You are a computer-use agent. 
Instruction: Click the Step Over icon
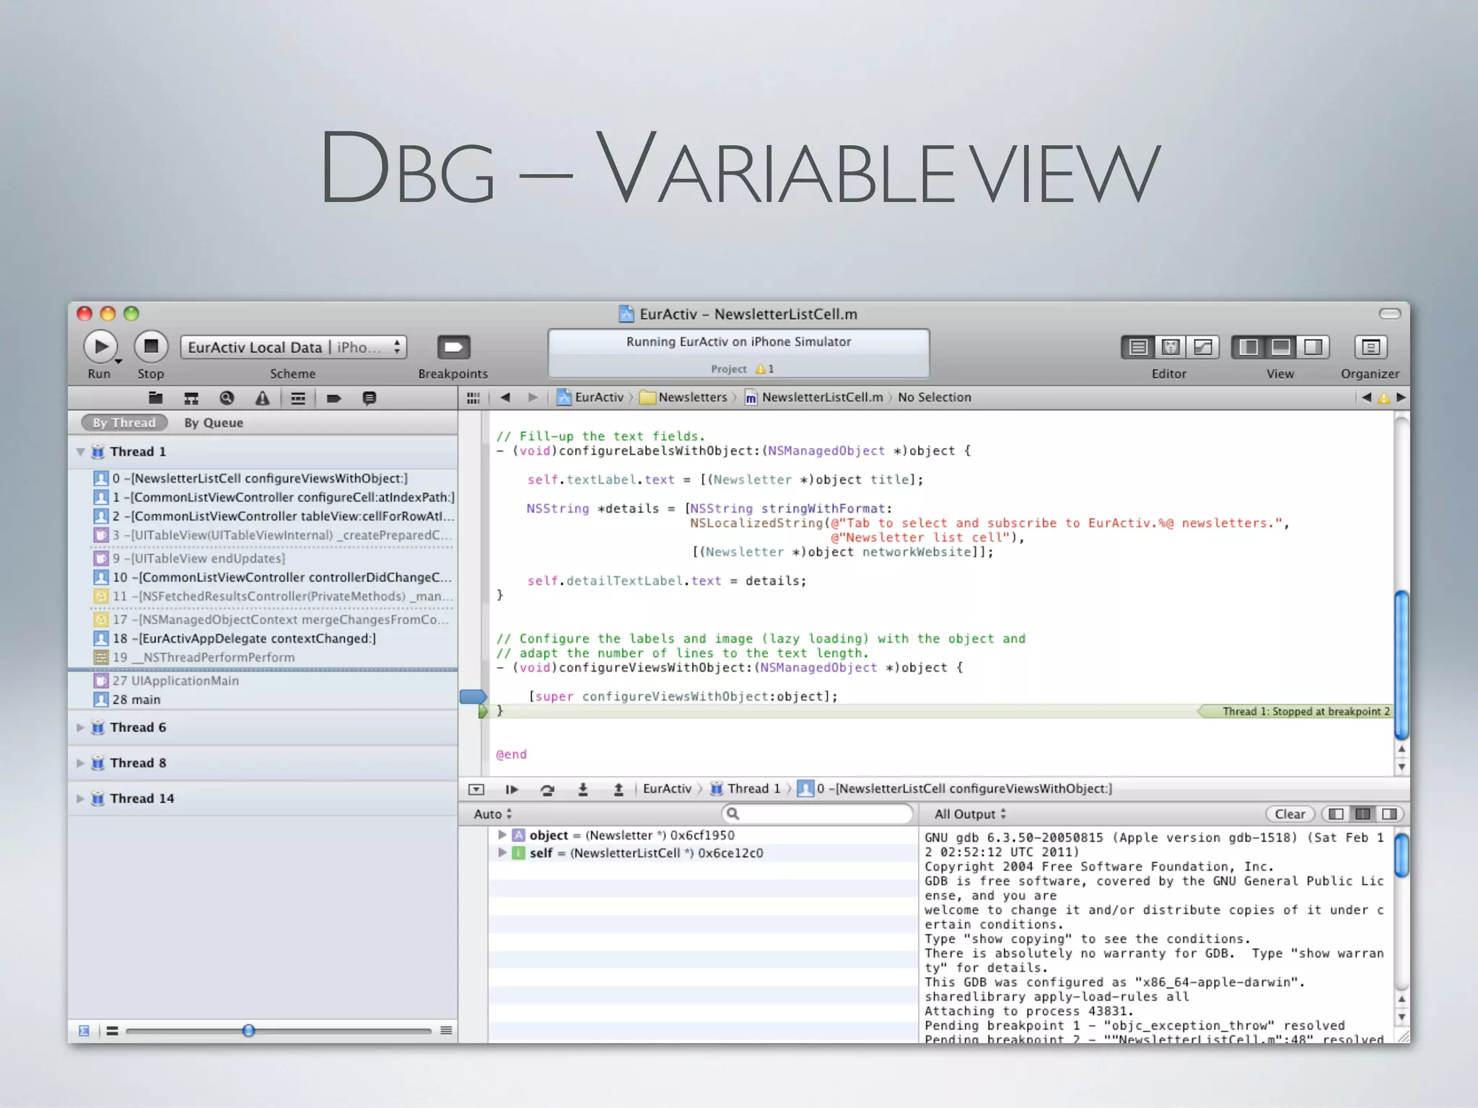click(x=548, y=789)
